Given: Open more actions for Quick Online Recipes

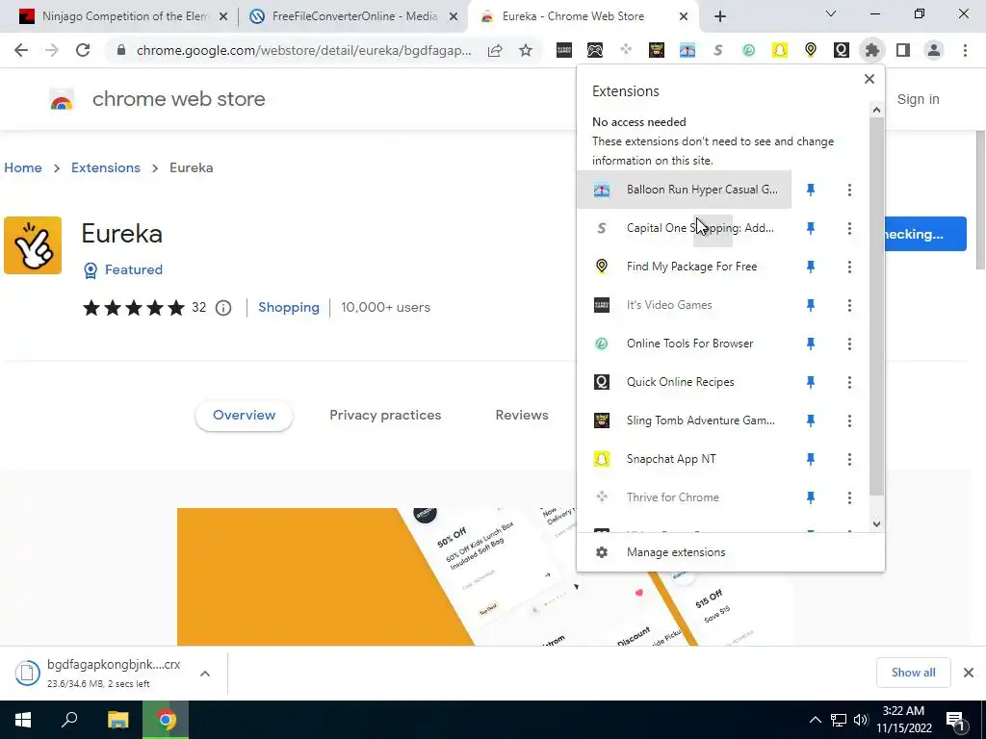Looking at the screenshot, I should pyautogui.click(x=849, y=382).
